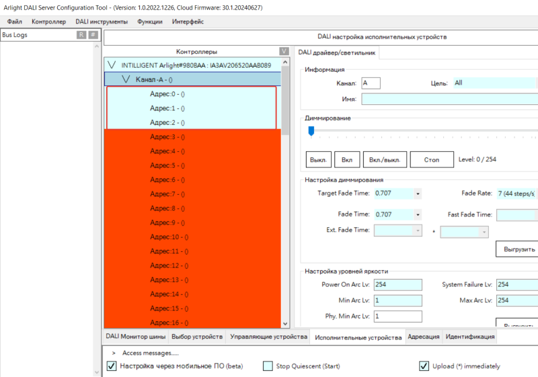This screenshot has height=377, width=538.
Task: Click the # button in Bus Logs
Action: [x=93, y=35]
